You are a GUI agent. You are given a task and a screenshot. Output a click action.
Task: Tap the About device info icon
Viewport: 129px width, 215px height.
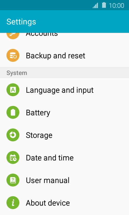(13, 203)
